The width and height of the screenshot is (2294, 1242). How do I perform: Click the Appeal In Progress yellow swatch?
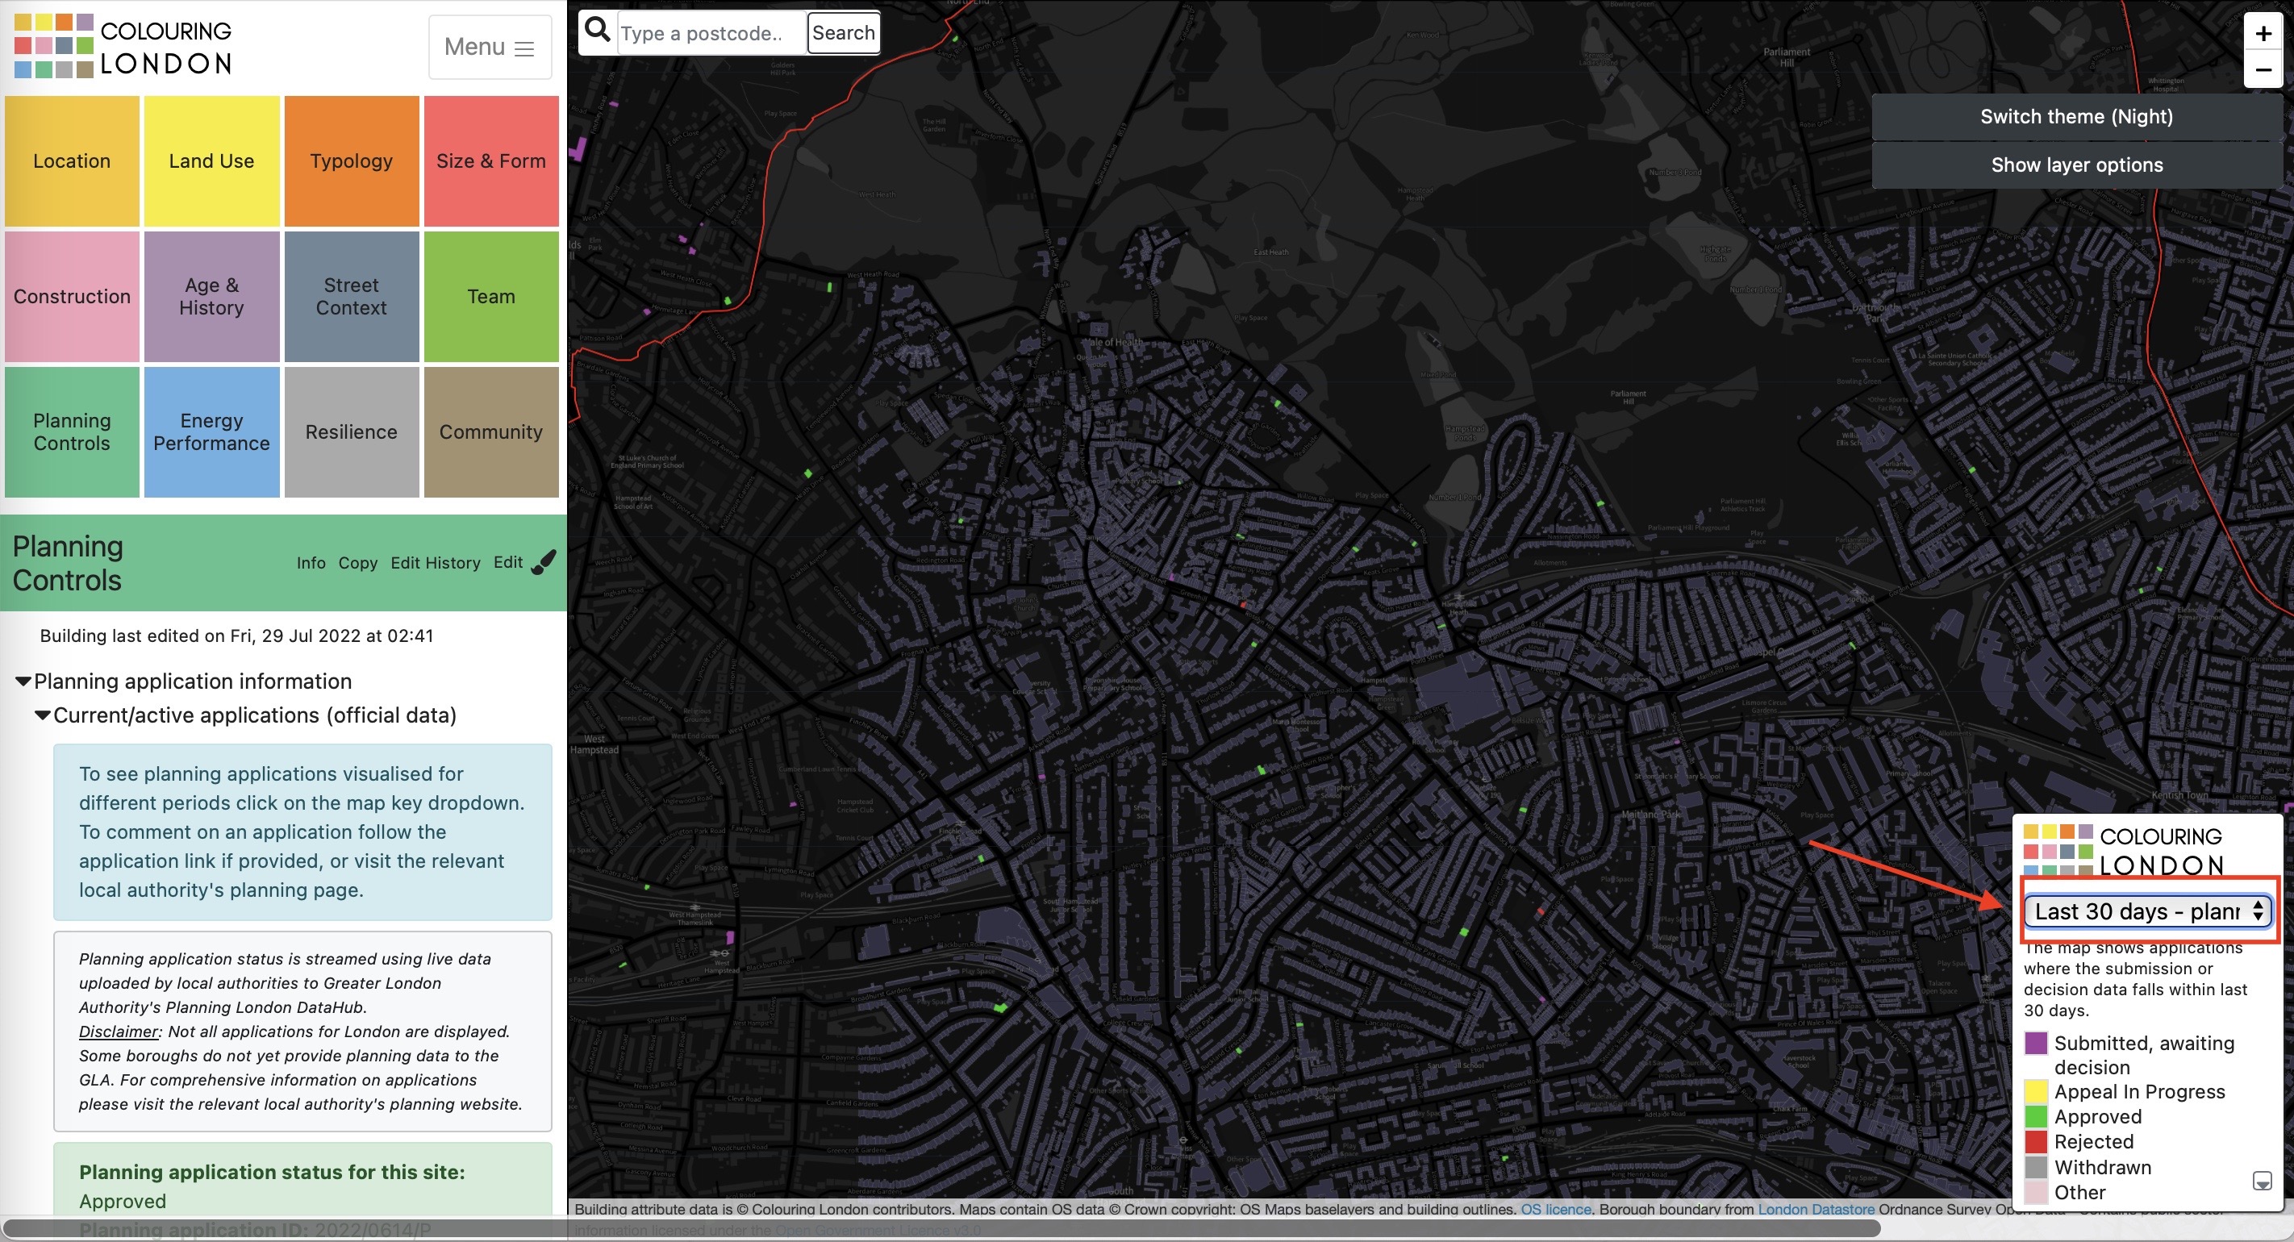coord(2036,1091)
